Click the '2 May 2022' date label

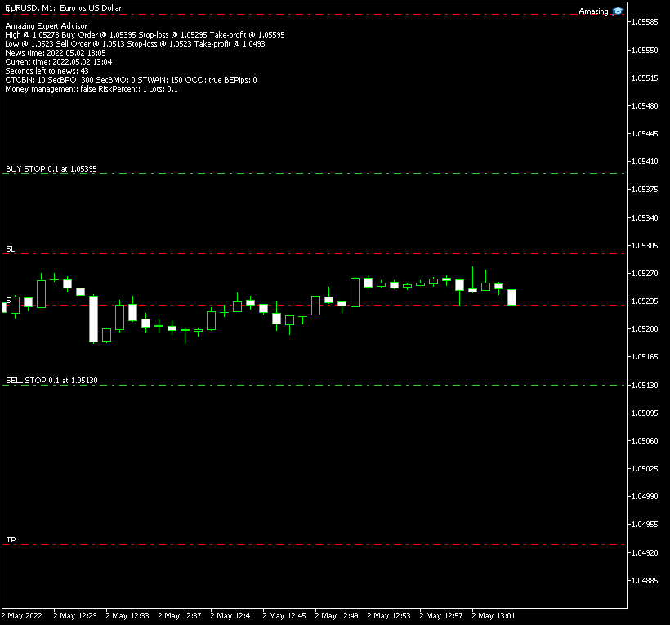(23, 615)
